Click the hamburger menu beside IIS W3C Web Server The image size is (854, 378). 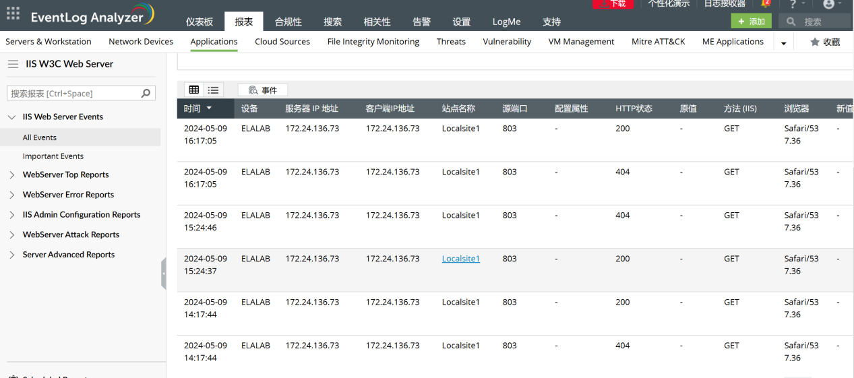coord(13,64)
